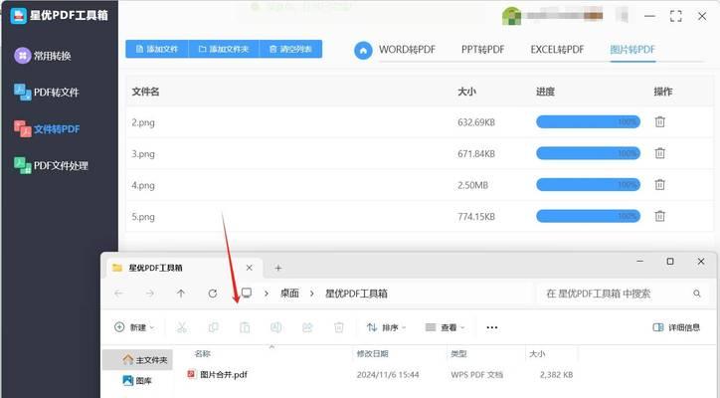Delete 5.png using its trash icon

coord(660,216)
